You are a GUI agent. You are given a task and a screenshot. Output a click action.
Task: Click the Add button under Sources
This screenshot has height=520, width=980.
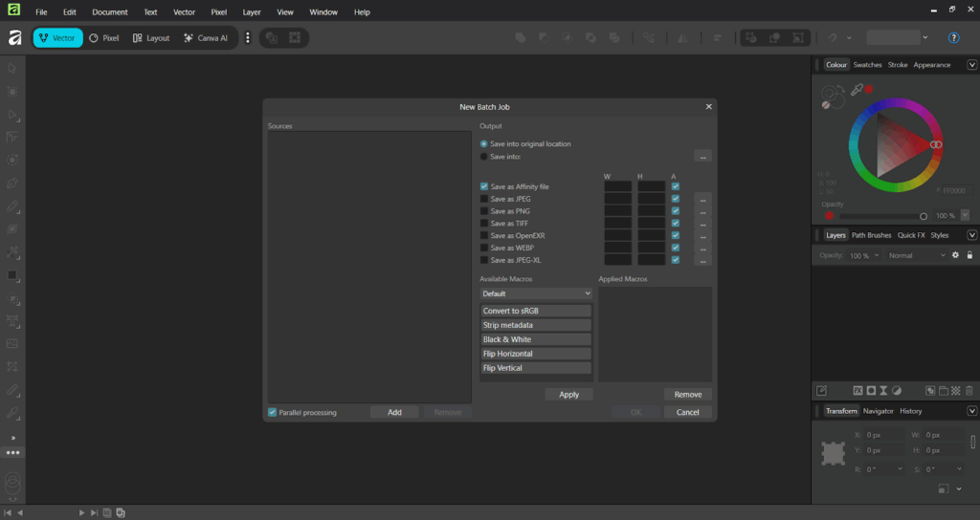click(394, 413)
